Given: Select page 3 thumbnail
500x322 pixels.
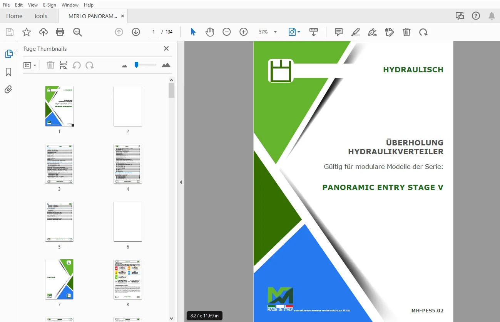Looking at the screenshot, I should click(x=59, y=164).
